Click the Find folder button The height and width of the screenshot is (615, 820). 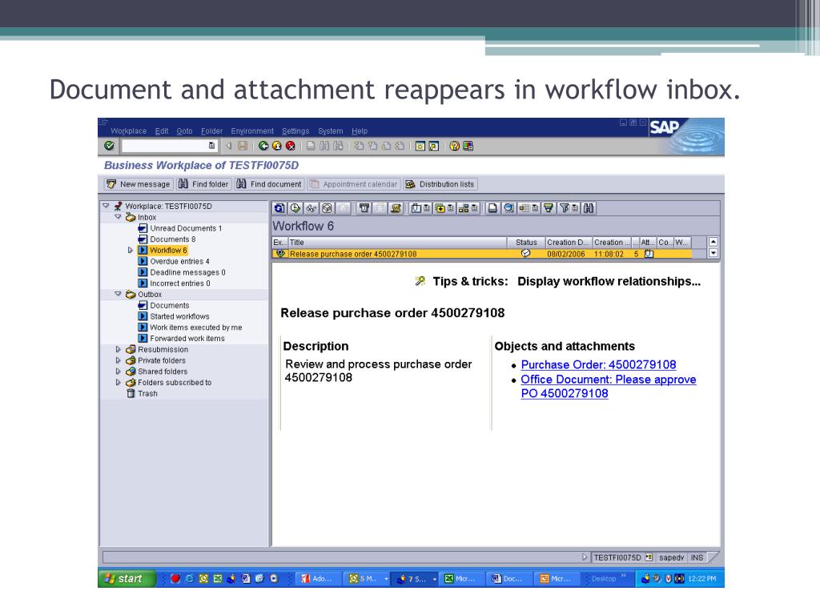(x=203, y=184)
